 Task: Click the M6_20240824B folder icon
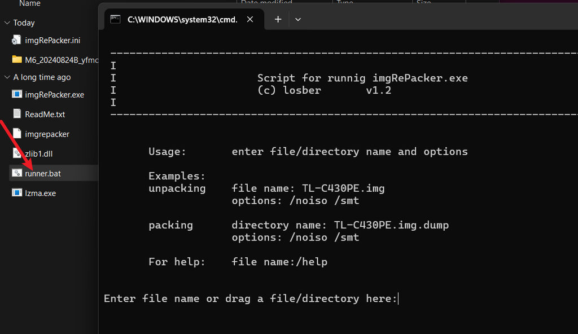tap(16, 60)
